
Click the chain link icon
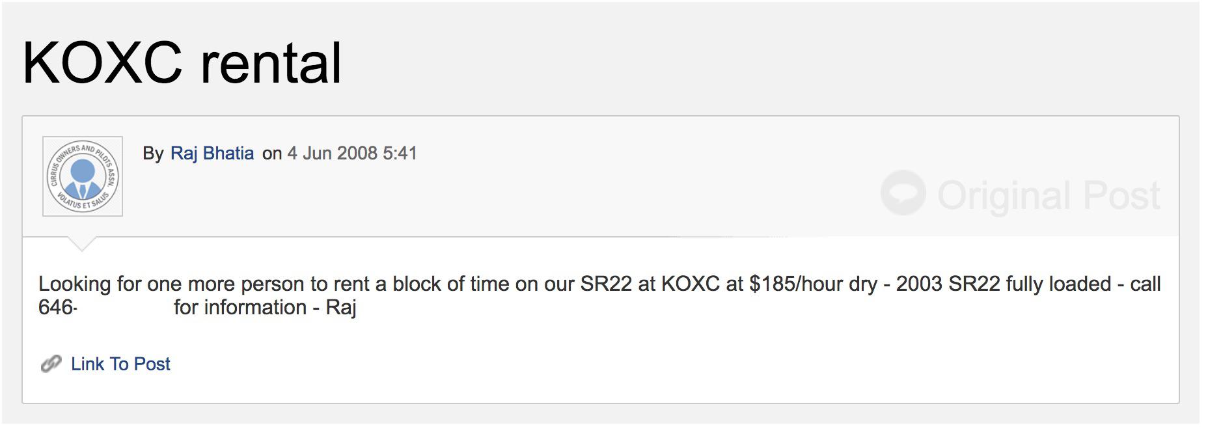51,364
